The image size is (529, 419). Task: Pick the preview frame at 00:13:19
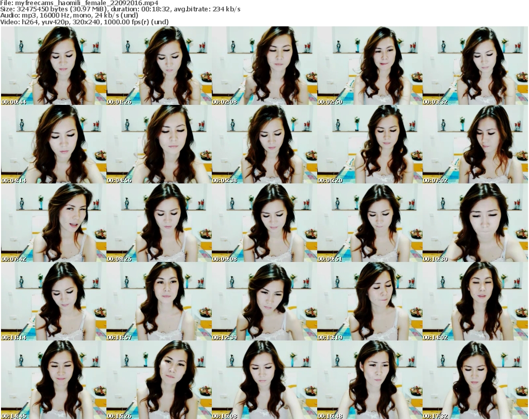370,301
